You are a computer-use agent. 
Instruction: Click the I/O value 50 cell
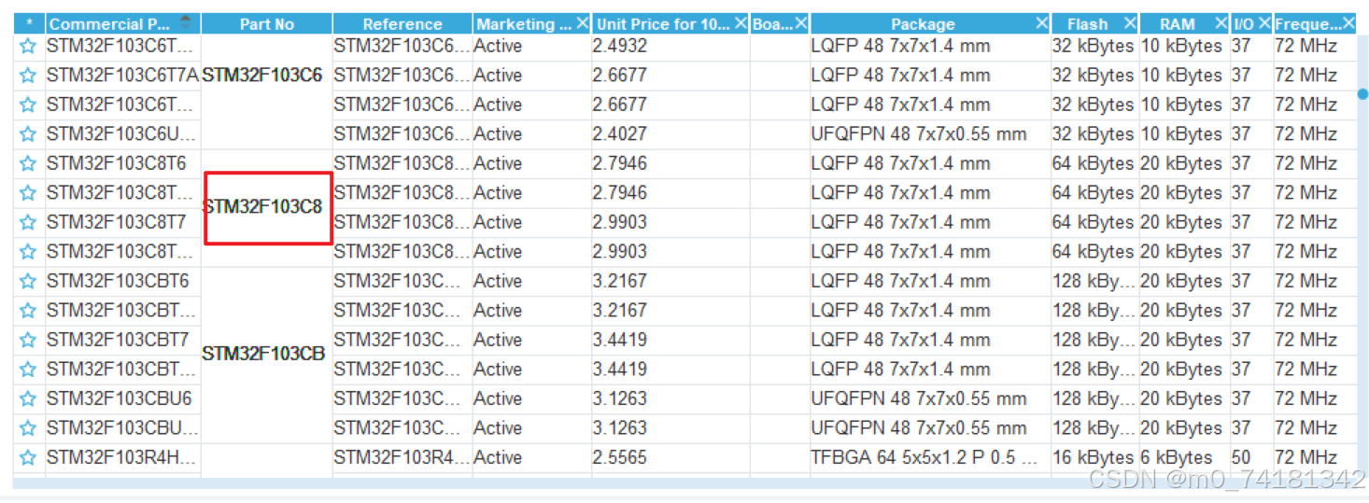1251,457
